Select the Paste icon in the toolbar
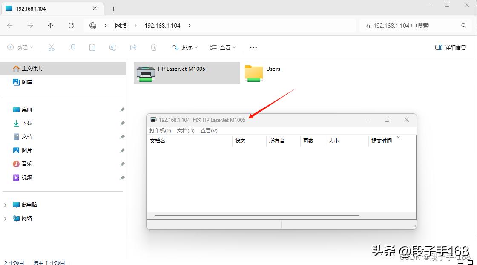The image size is (477, 265). tap(92, 47)
